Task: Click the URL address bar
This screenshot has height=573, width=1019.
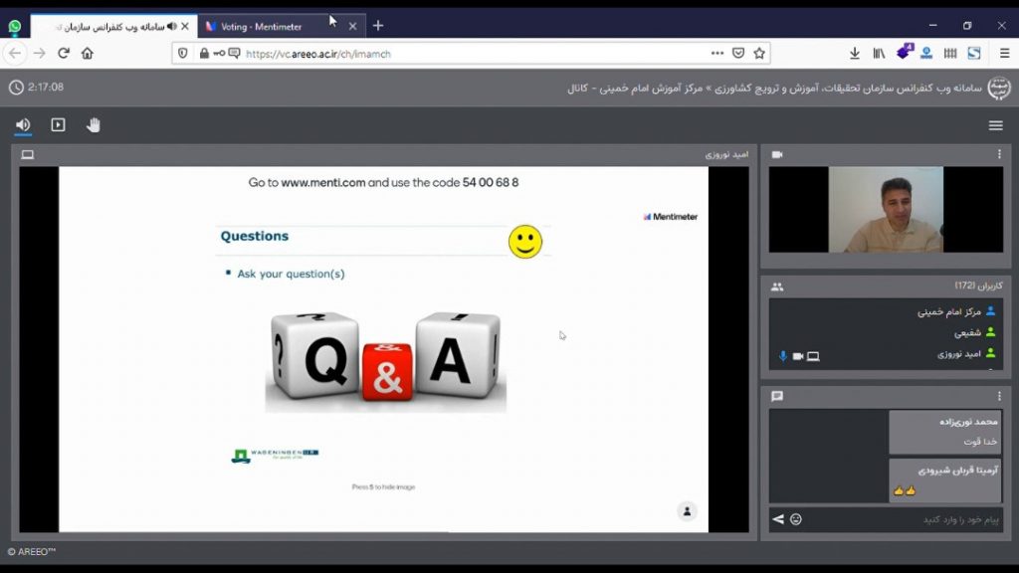Action: pyautogui.click(x=468, y=54)
